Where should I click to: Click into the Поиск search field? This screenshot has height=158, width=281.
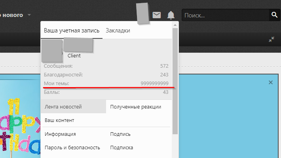226,15
